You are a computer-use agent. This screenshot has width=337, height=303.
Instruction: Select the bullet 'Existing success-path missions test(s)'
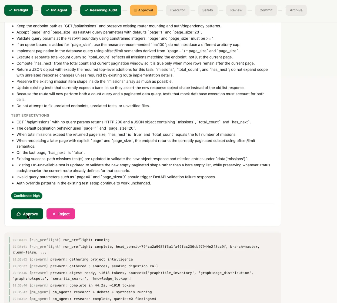pyautogui.click(x=132, y=159)
